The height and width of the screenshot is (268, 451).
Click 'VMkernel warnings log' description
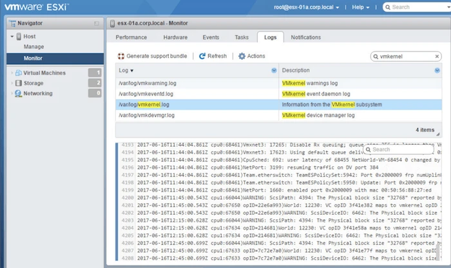[310, 83]
